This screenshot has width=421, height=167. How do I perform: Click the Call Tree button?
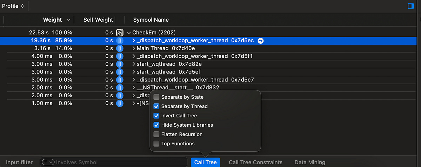[x=206, y=162]
